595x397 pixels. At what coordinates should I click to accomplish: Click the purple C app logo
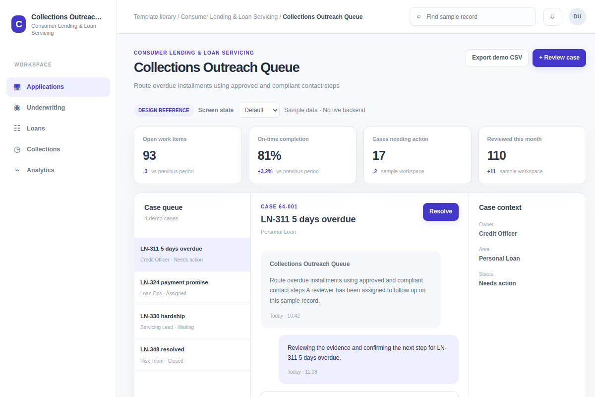coord(19,24)
